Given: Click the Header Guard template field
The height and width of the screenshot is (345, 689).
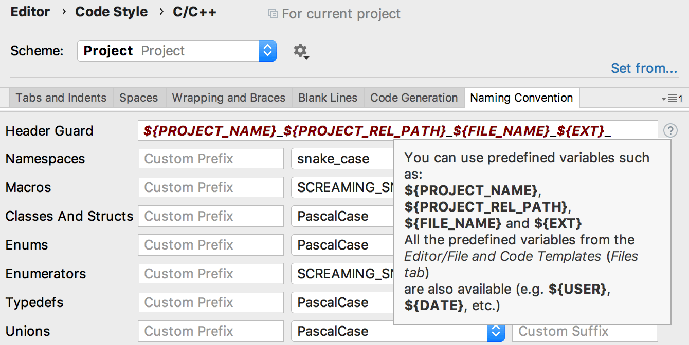Looking at the screenshot, I should pos(397,130).
